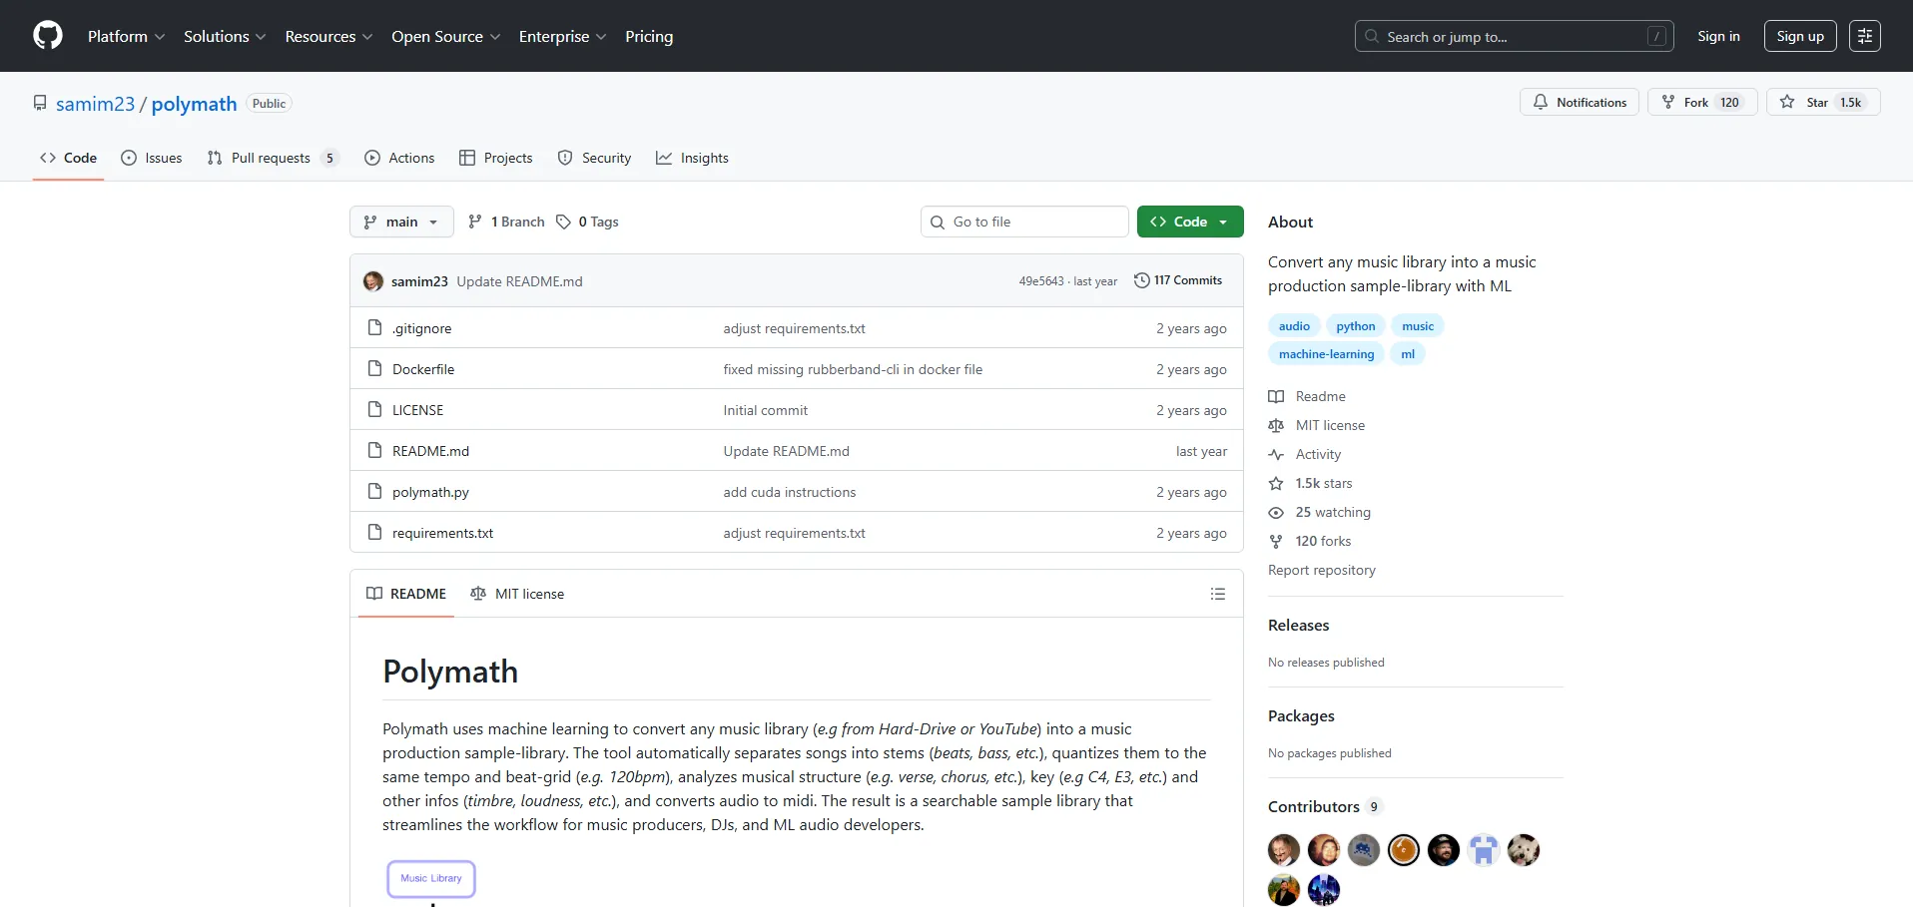
Task: Switch to the Pull requests tab
Action: coord(271,158)
